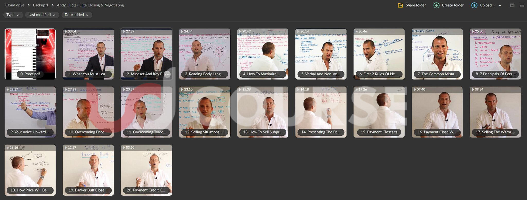The image size is (527, 200).
Task: Expand the Upload options chevron
Action: coord(500,5)
